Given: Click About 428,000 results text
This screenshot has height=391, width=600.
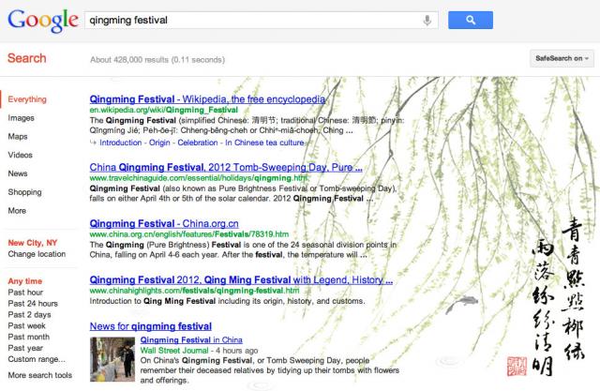Looking at the screenshot, I should (157, 60).
